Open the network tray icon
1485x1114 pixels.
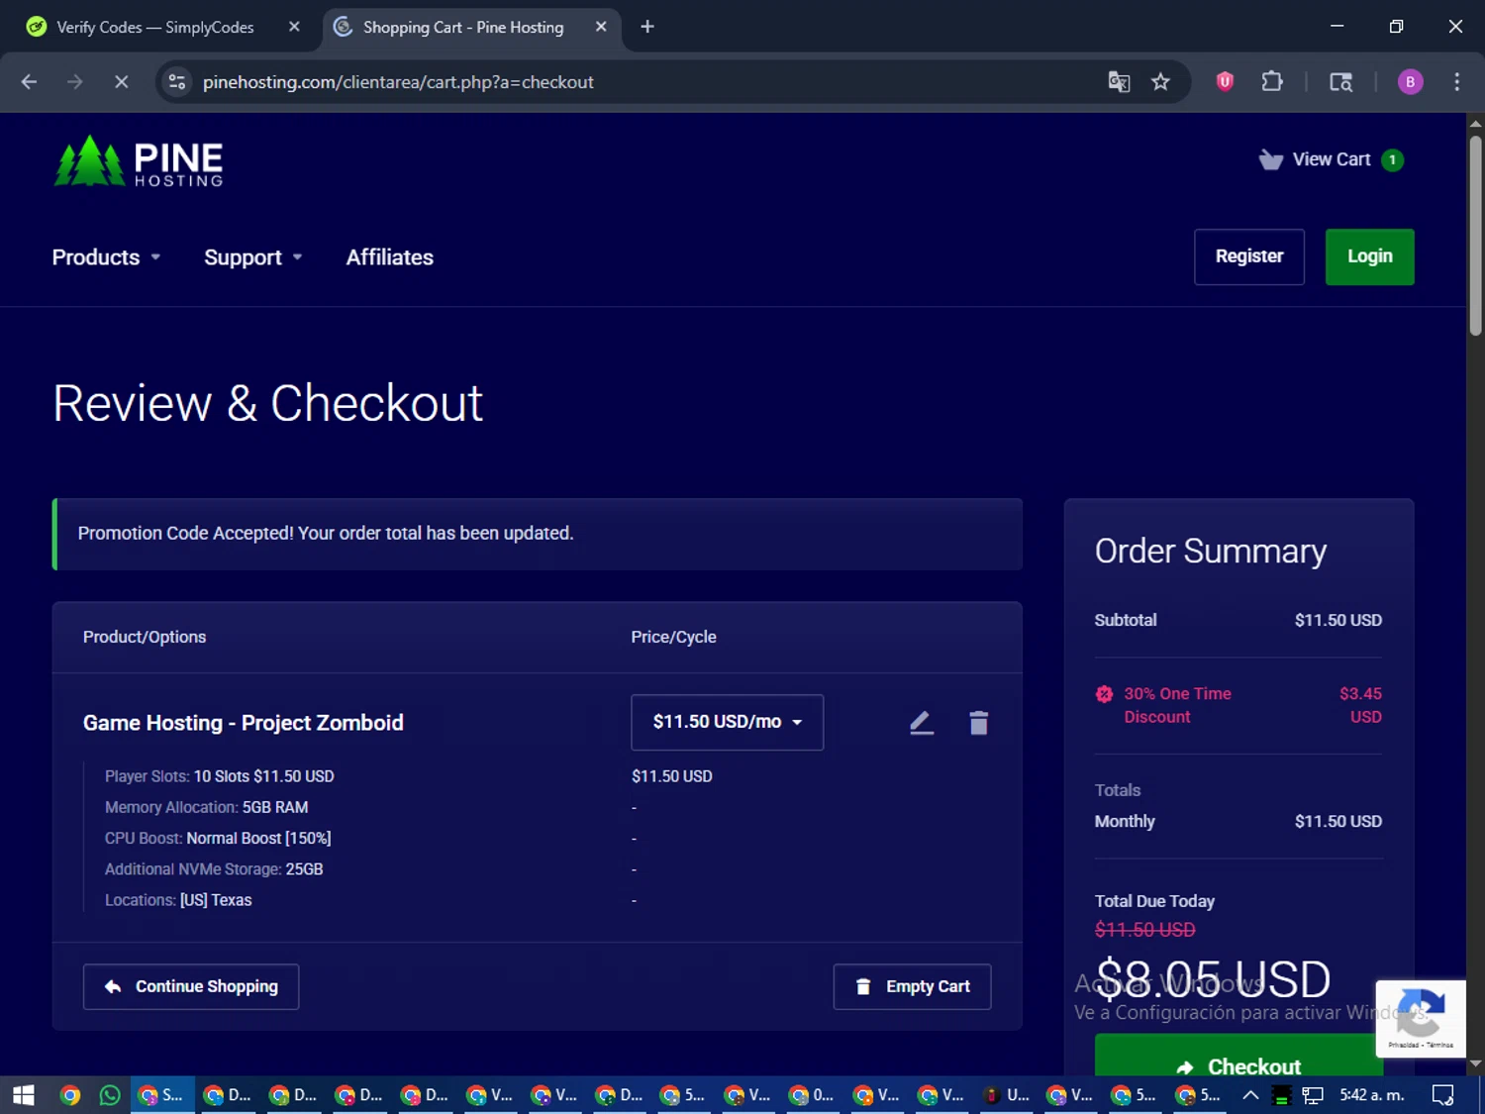coord(1313,1094)
